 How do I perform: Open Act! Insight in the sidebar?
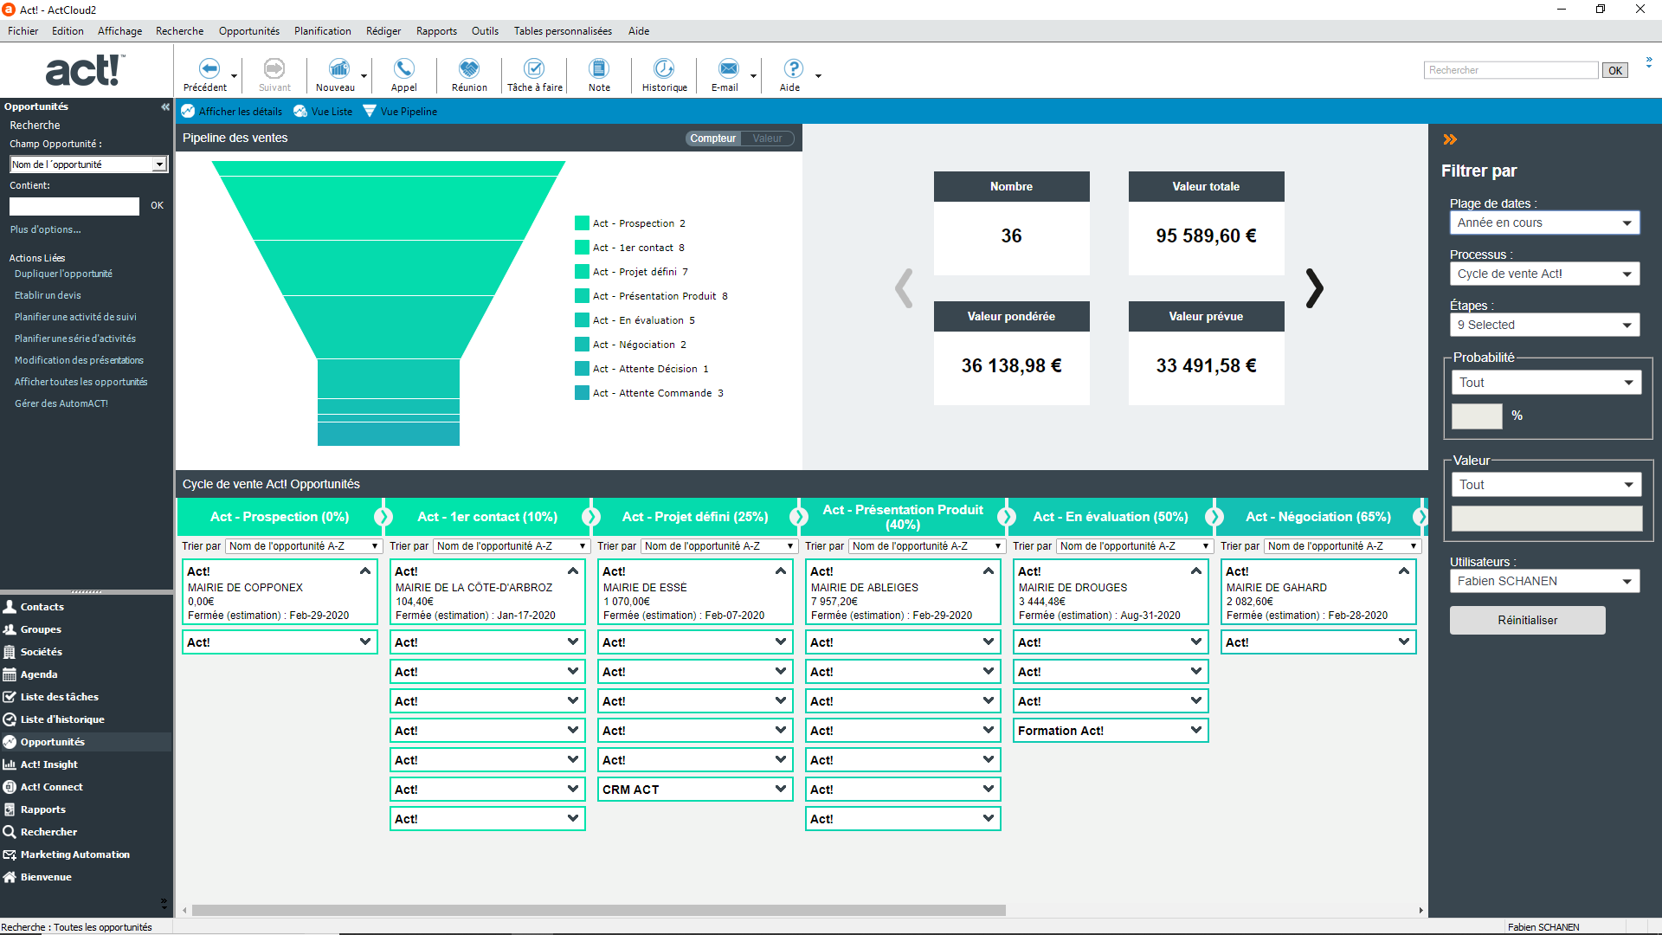(x=48, y=764)
